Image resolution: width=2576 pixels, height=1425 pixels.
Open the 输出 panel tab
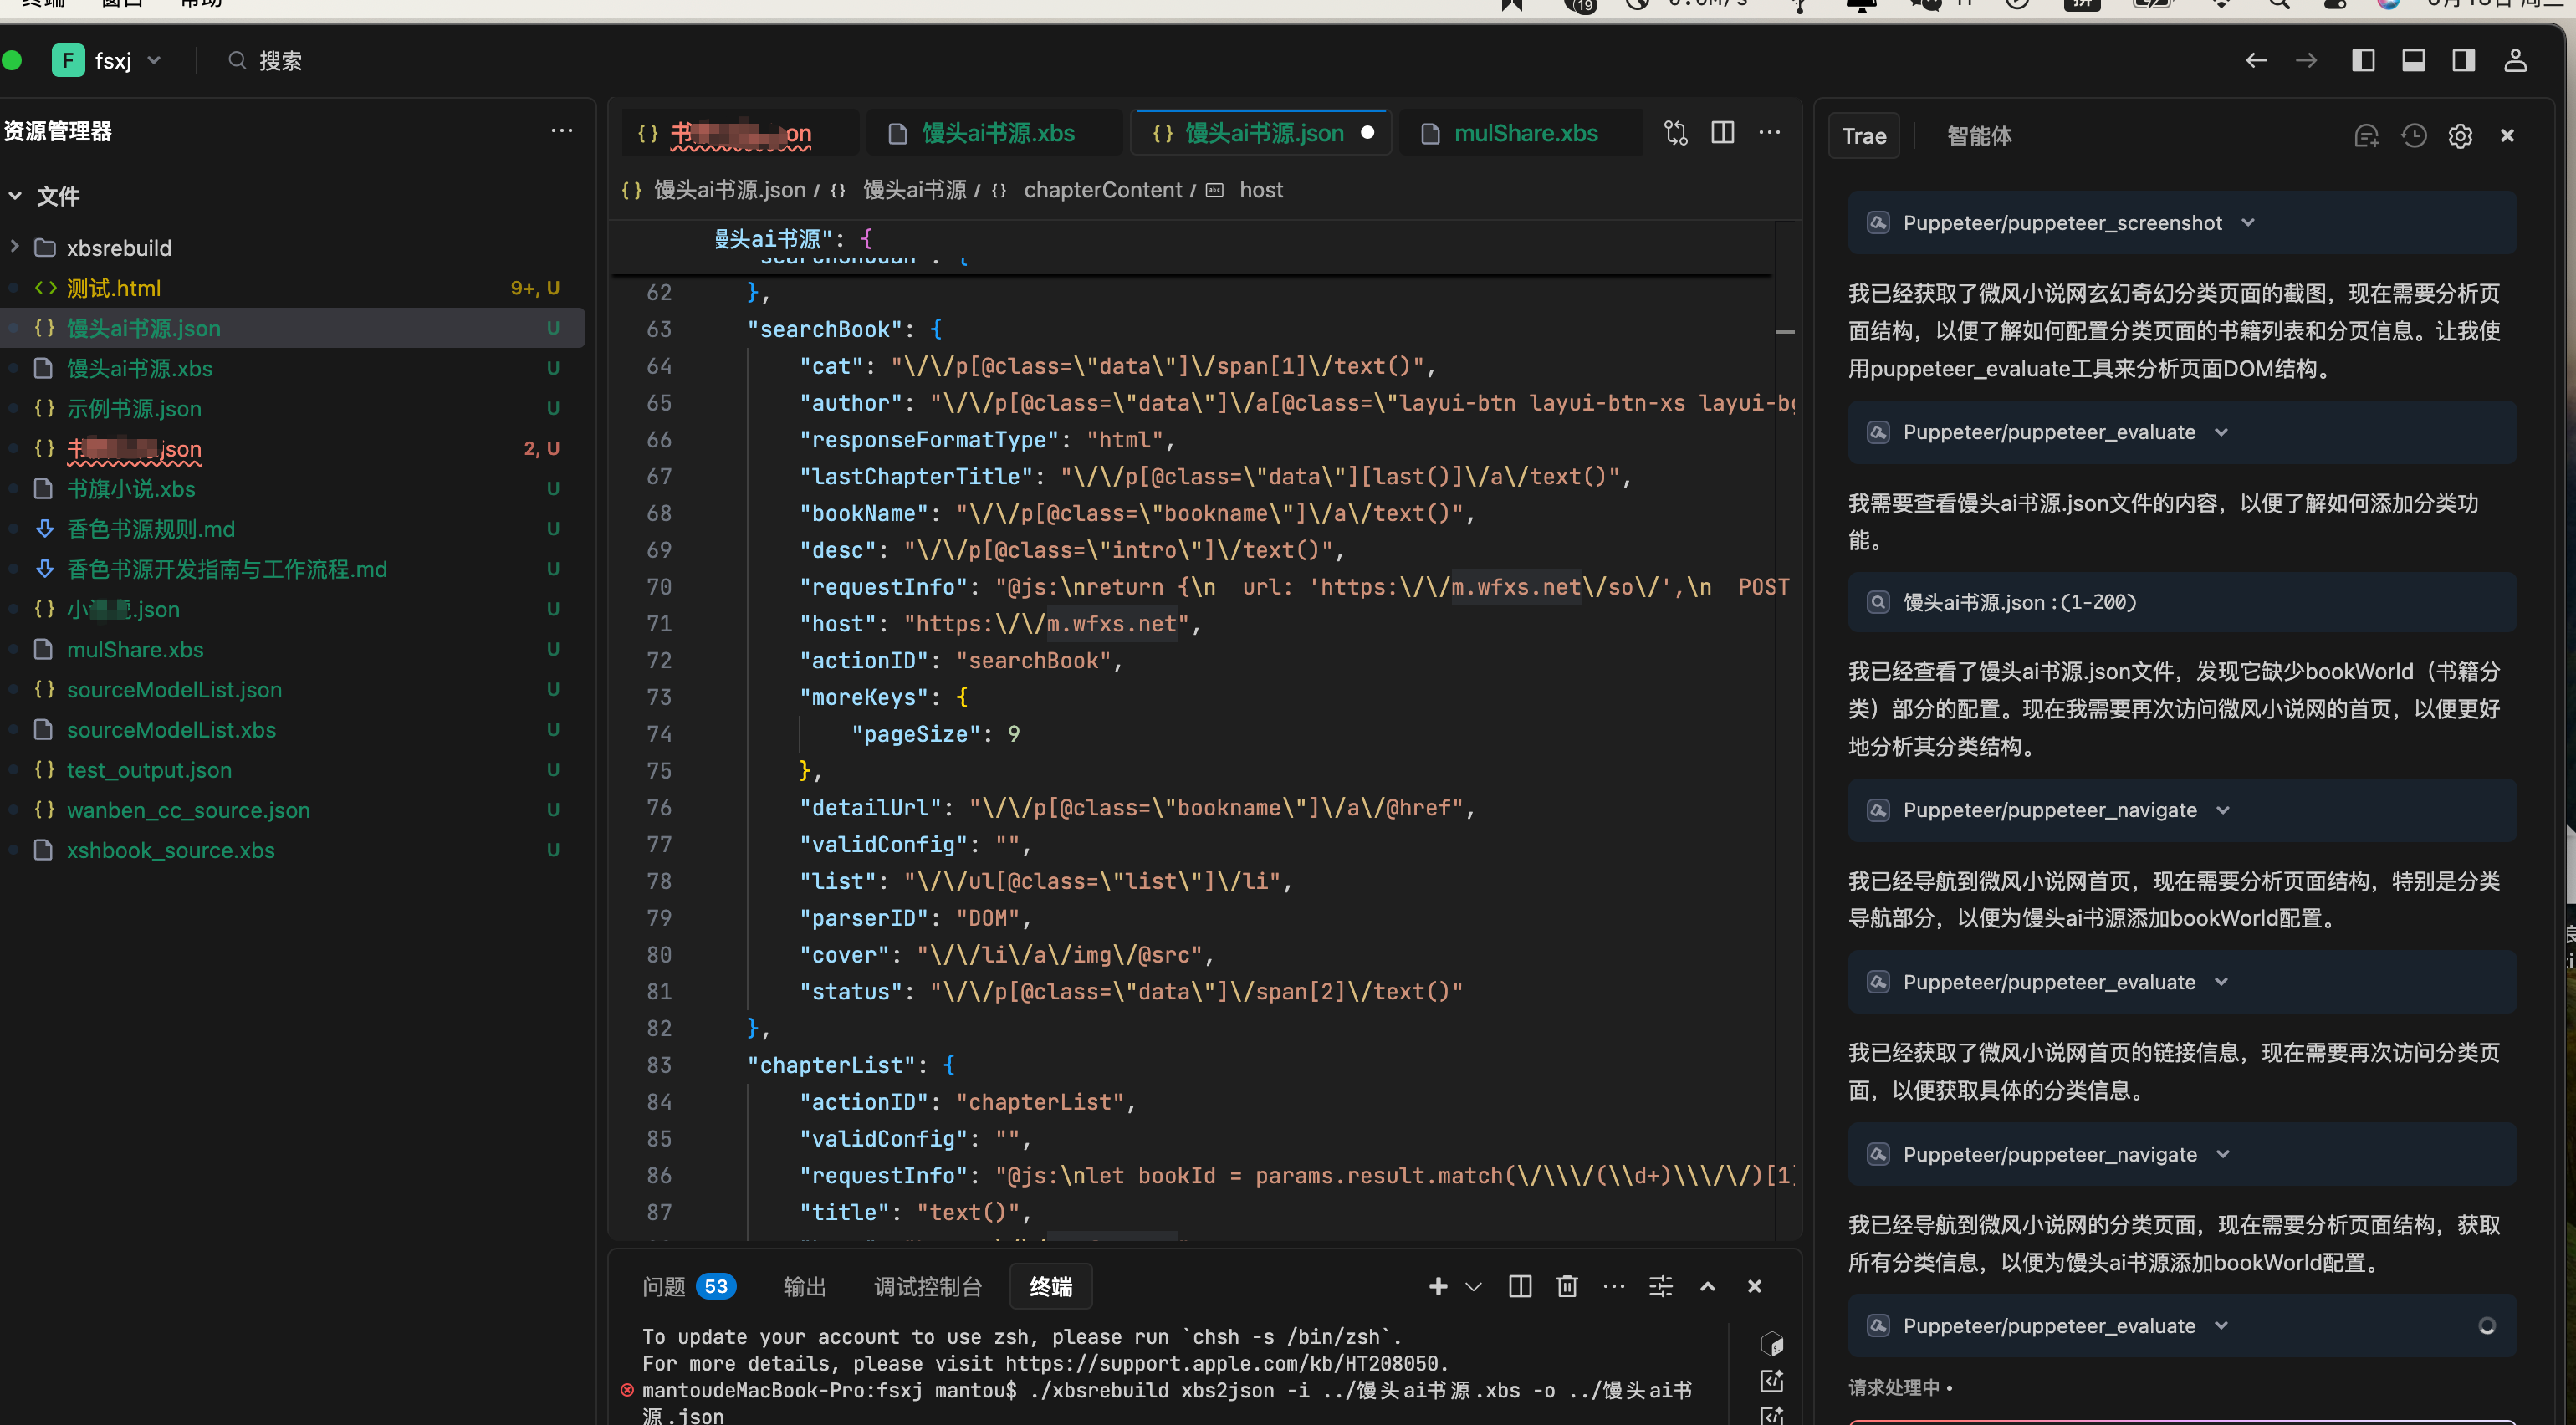804,1286
